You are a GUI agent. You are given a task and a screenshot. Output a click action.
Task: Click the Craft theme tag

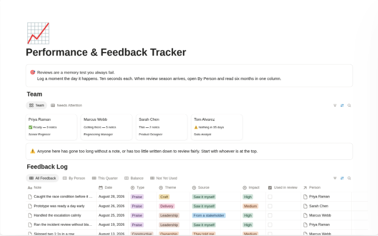[x=164, y=197]
